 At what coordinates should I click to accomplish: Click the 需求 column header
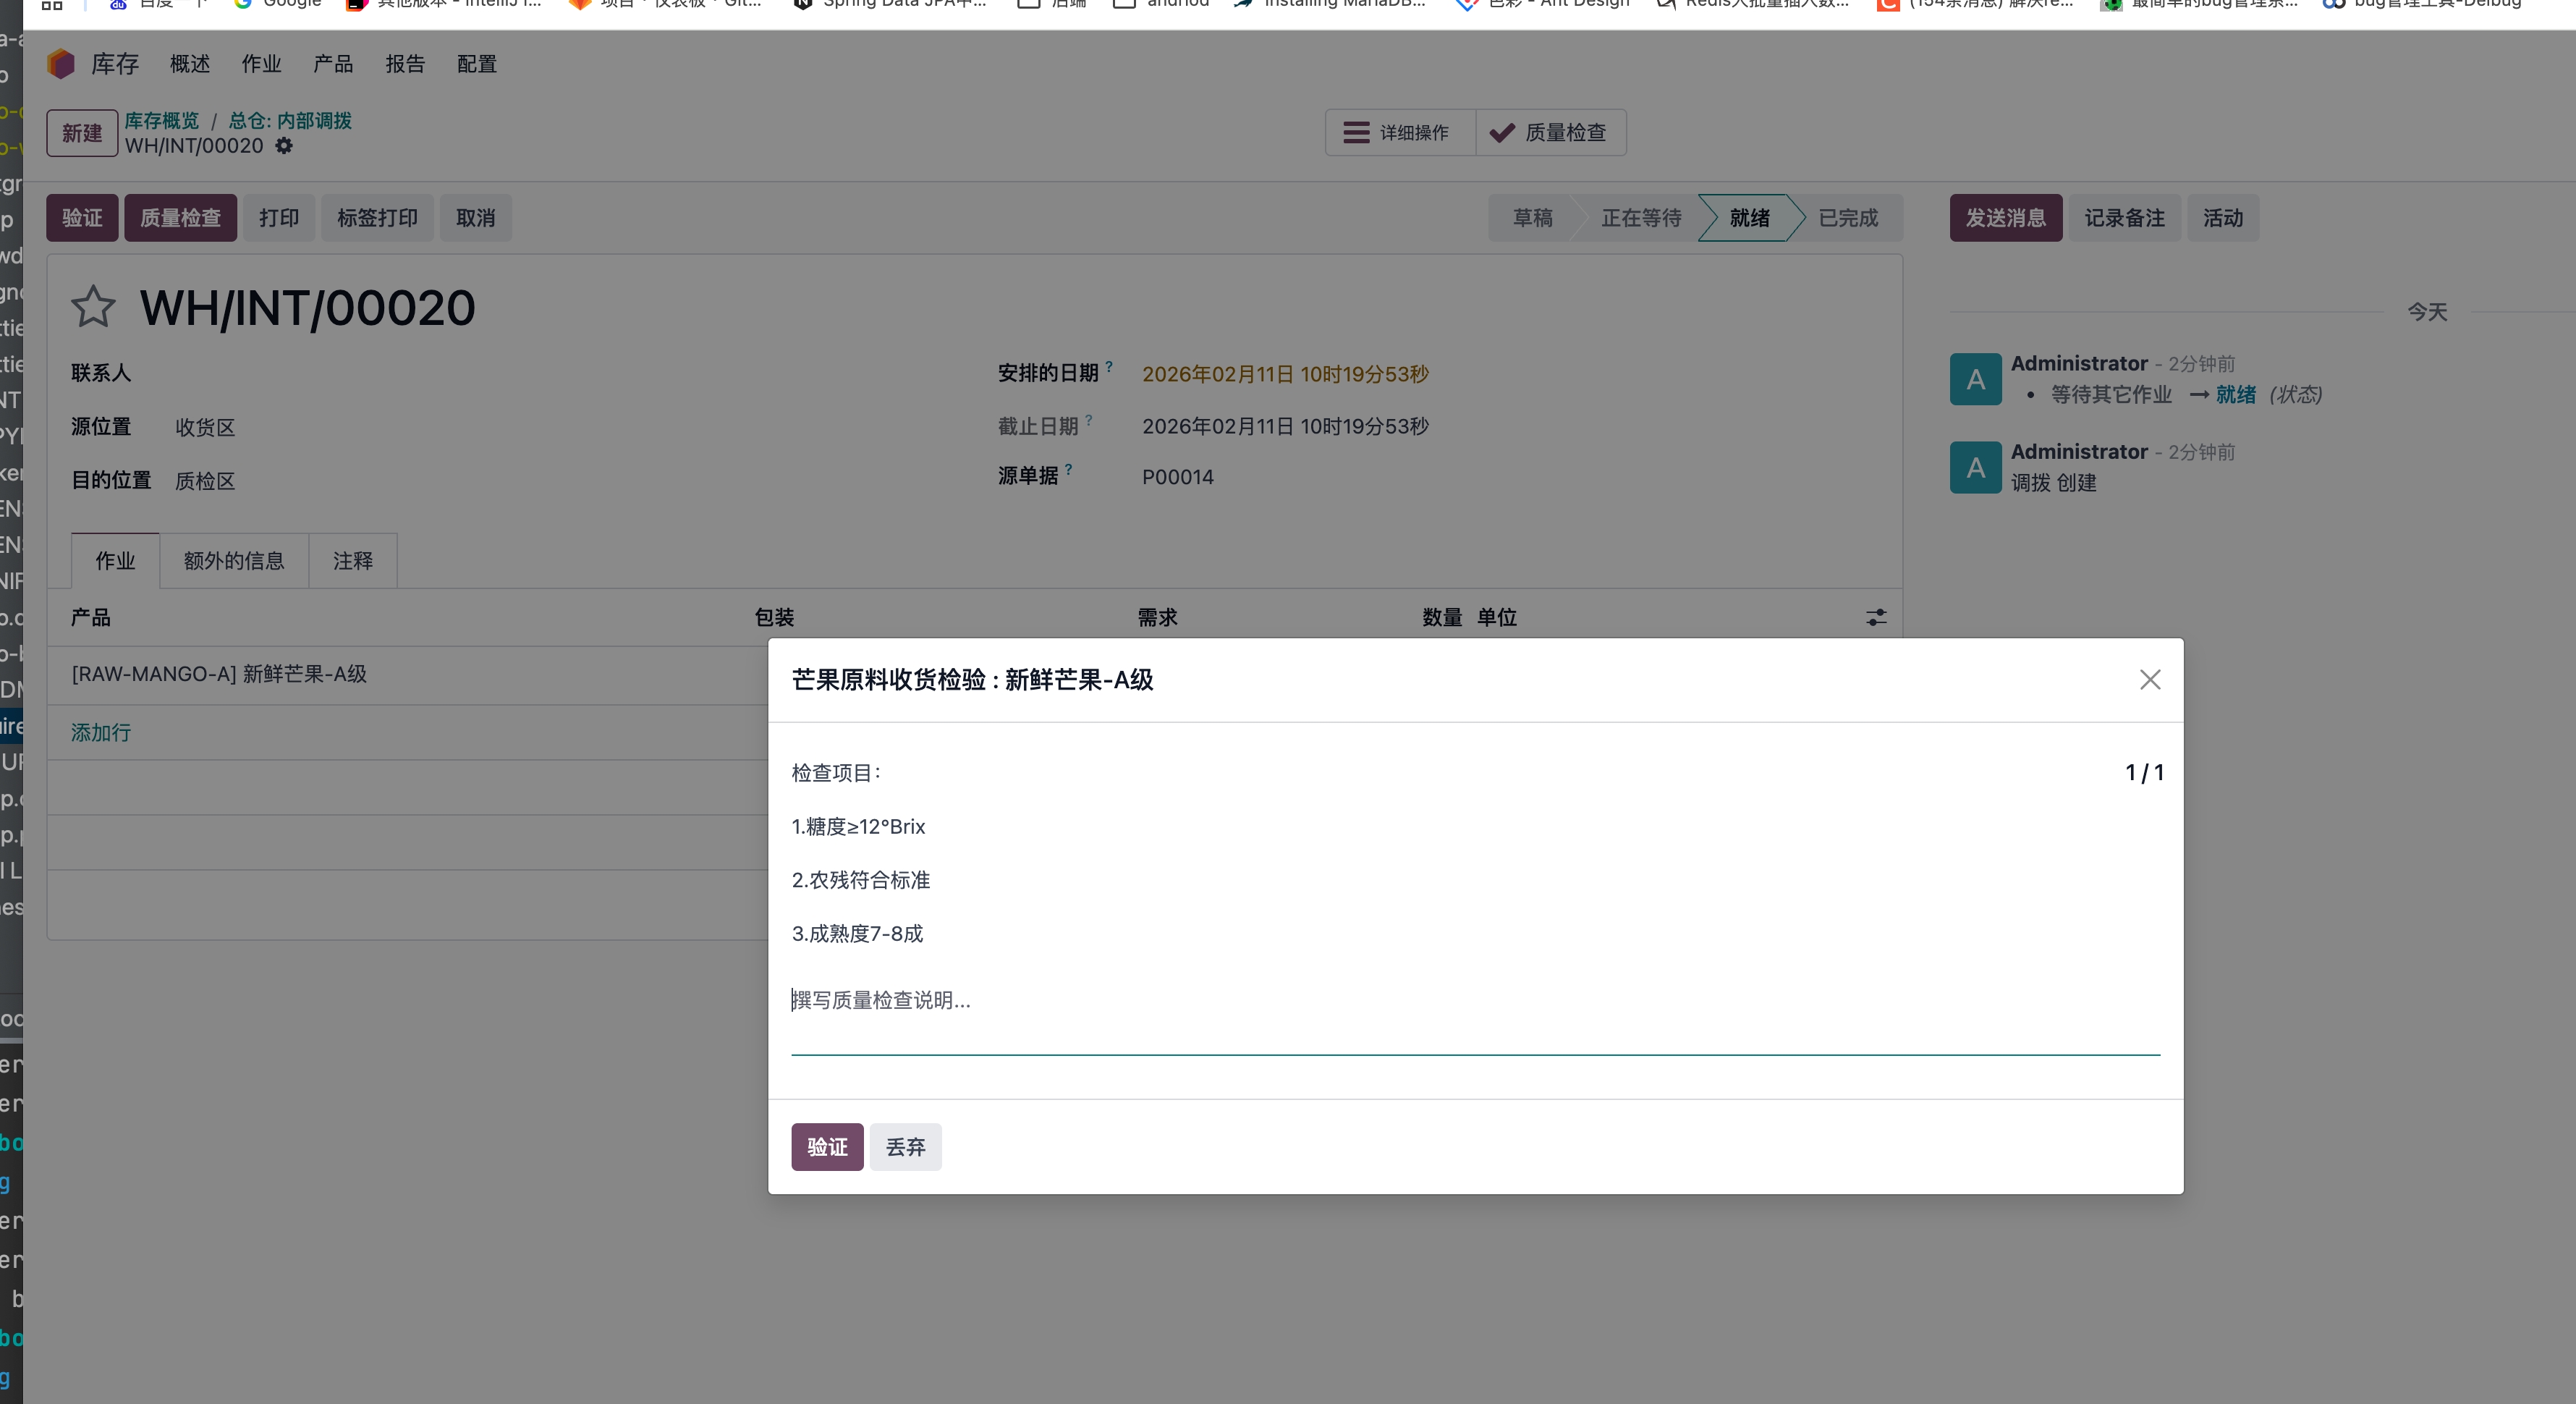(1157, 617)
